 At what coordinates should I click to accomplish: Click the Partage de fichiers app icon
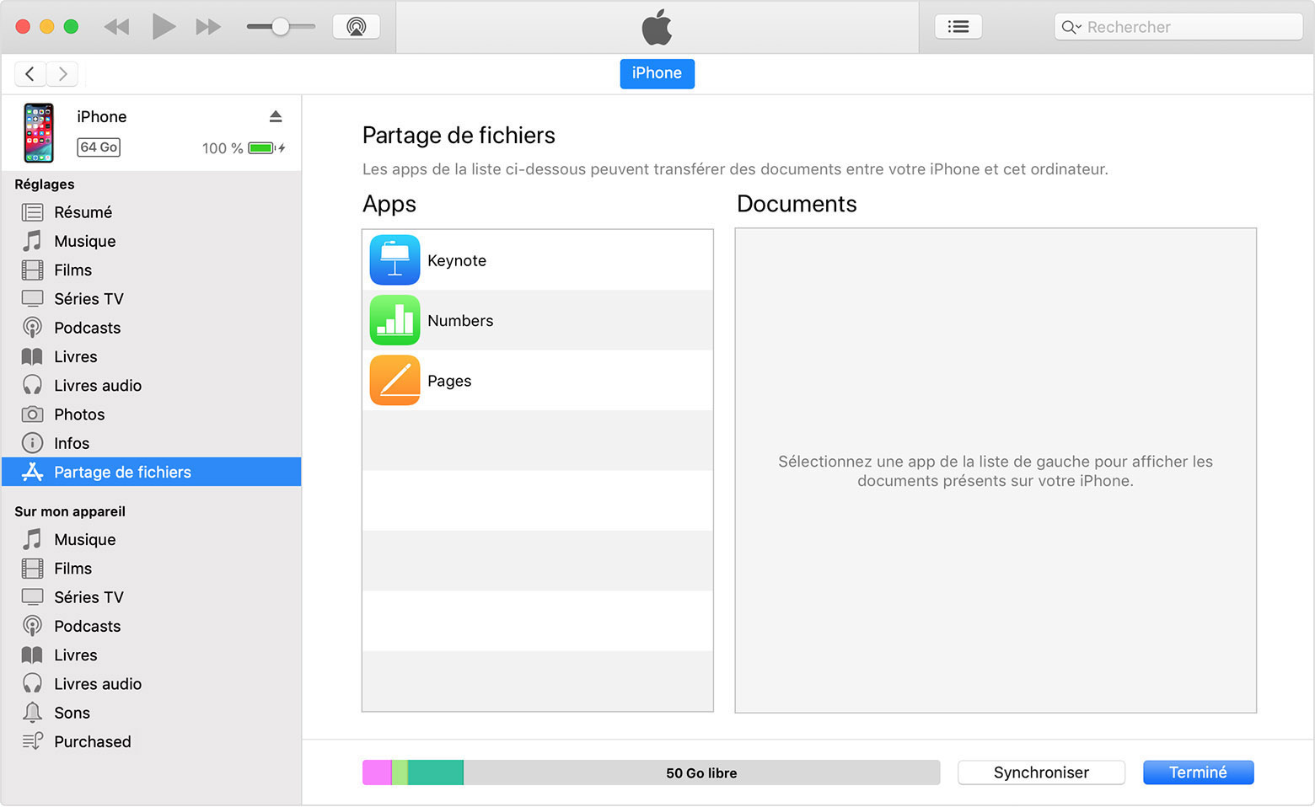[x=32, y=472]
